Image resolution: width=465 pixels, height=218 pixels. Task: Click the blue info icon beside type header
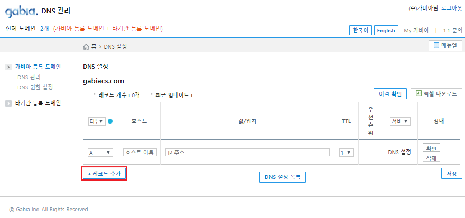click(x=110, y=121)
